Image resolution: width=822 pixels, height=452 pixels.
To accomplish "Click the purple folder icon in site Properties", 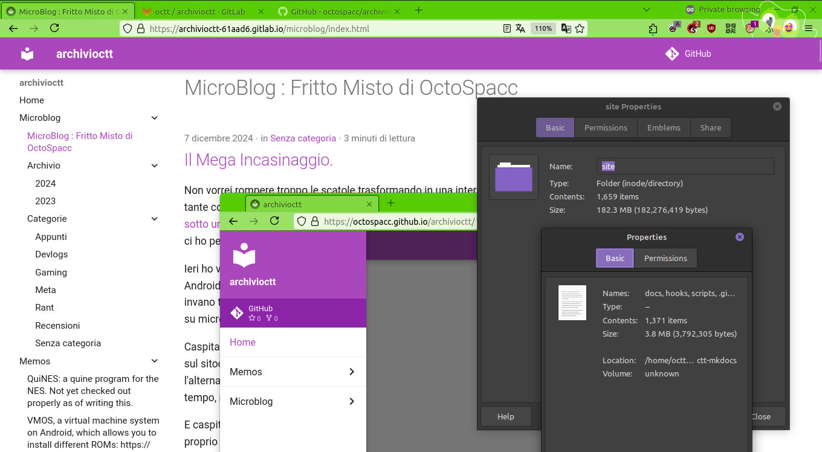I will (x=514, y=177).
